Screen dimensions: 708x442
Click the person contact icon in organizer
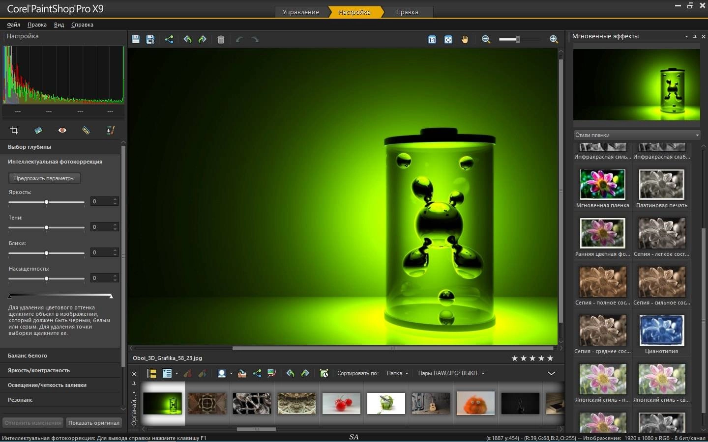pyautogui.click(x=222, y=373)
